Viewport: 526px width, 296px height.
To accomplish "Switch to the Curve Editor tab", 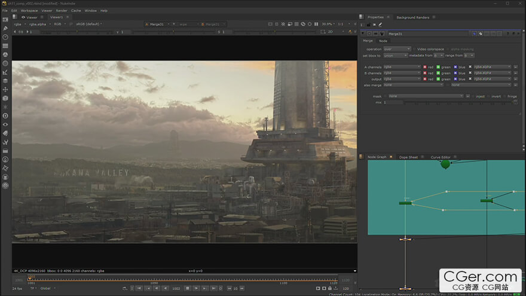I will coord(441,157).
